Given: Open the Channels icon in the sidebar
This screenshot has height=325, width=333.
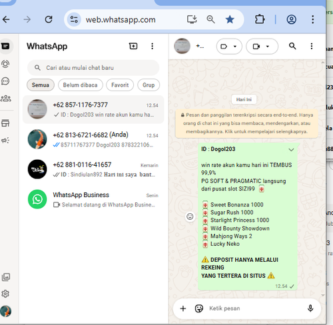Looking at the screenshot, I should [x=5, y=81].
